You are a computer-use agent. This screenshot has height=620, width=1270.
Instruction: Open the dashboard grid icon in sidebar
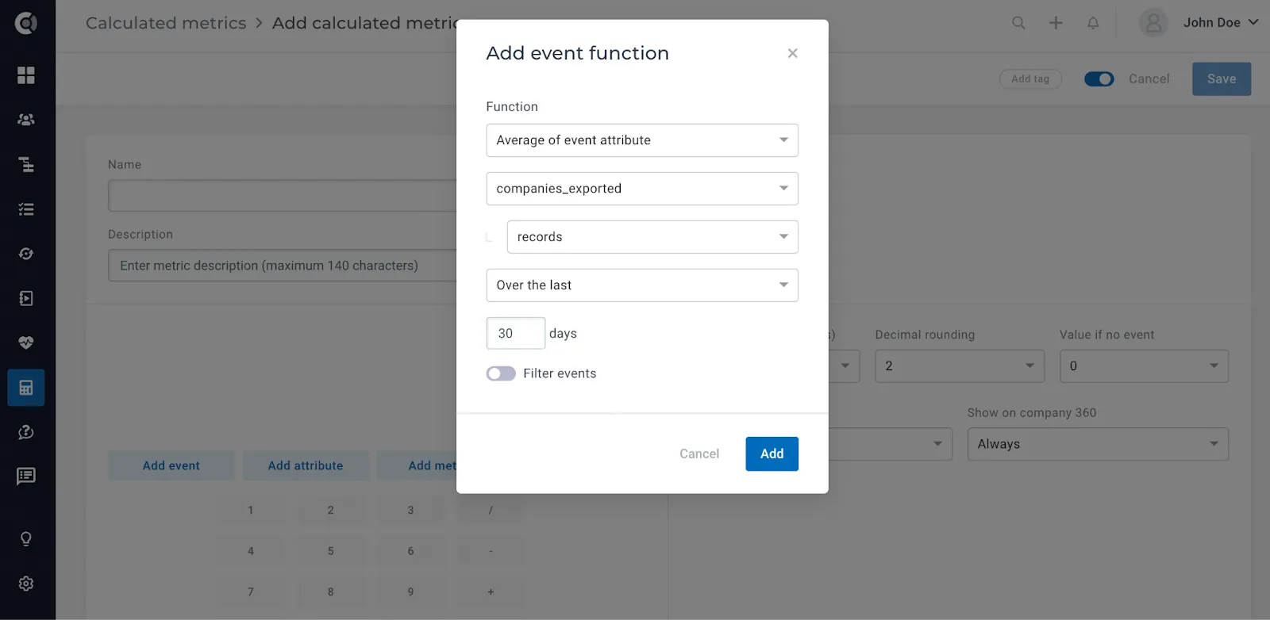(26, 75)
